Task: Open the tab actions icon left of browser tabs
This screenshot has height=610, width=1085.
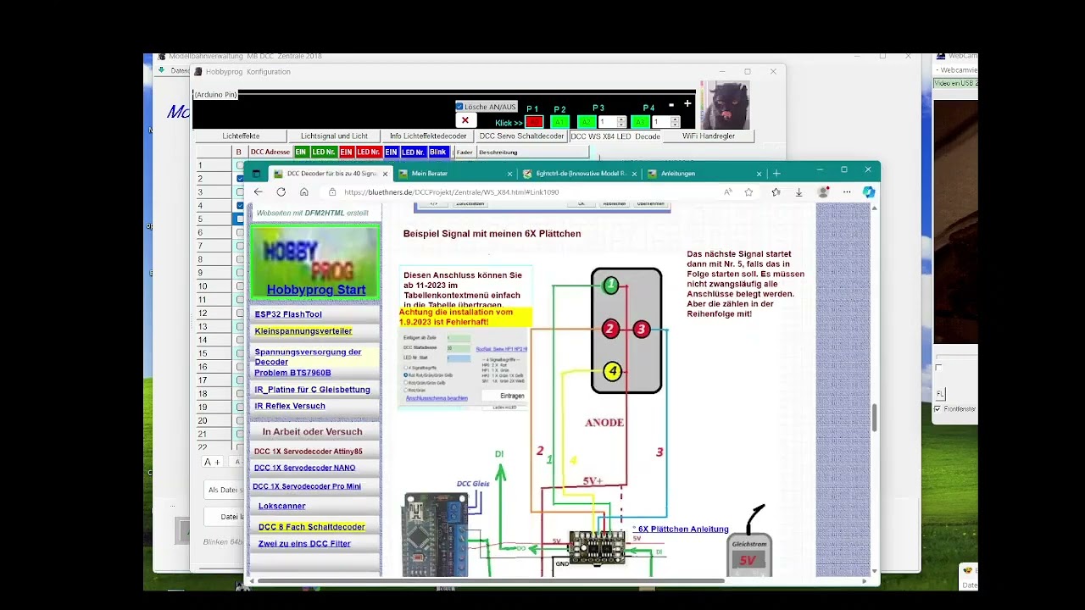Action: point(256,174)
